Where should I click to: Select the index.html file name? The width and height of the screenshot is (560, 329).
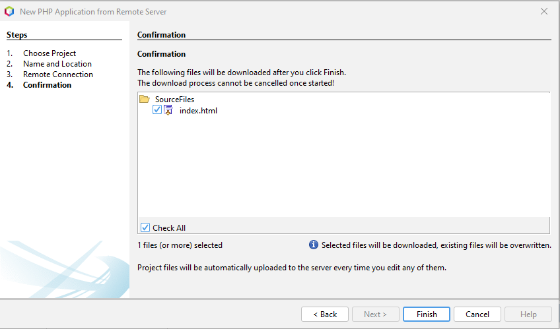point(198,111)
